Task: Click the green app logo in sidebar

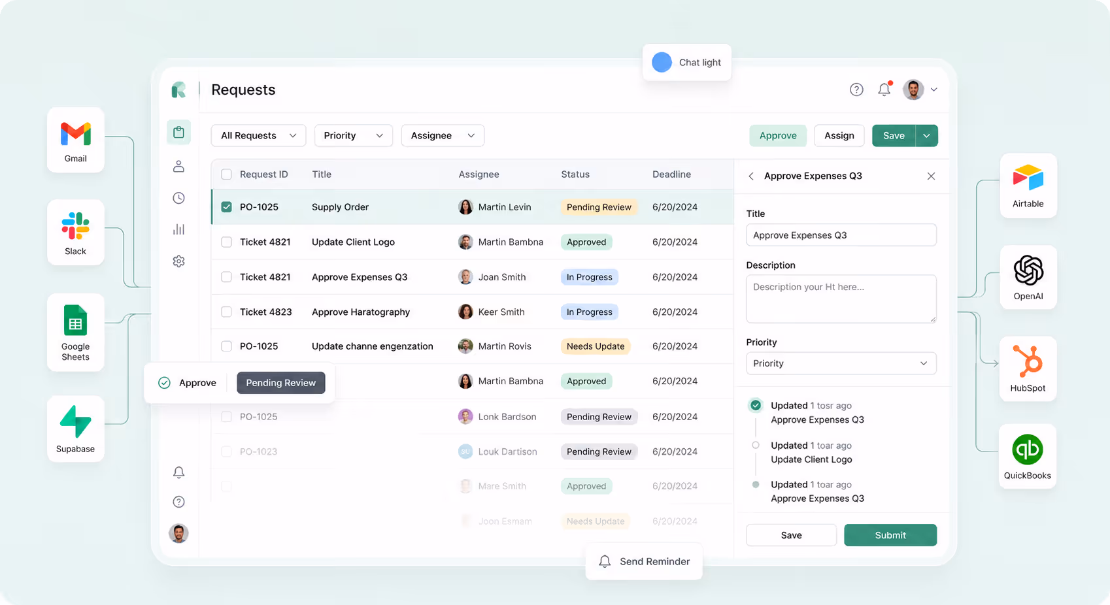Action: click(178, 90)
